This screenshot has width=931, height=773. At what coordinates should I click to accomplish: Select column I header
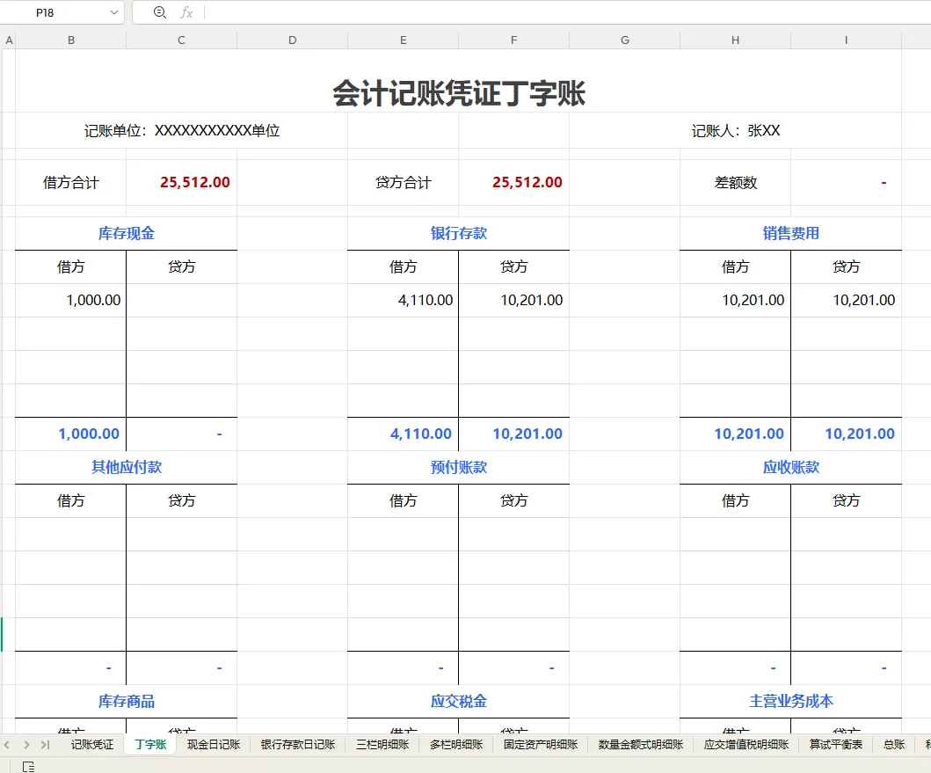[x=846, y=40]
